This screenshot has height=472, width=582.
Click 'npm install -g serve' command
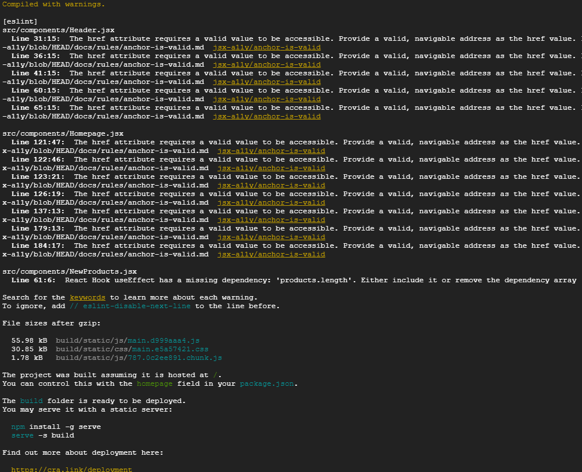pos(56,427)
